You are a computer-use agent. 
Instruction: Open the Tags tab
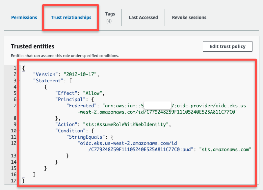(x=110, y=17)
